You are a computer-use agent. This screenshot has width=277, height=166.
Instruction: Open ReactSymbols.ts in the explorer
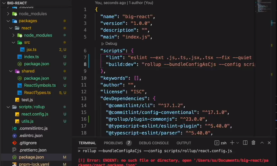pyautogui.click(x=40, y=85)
